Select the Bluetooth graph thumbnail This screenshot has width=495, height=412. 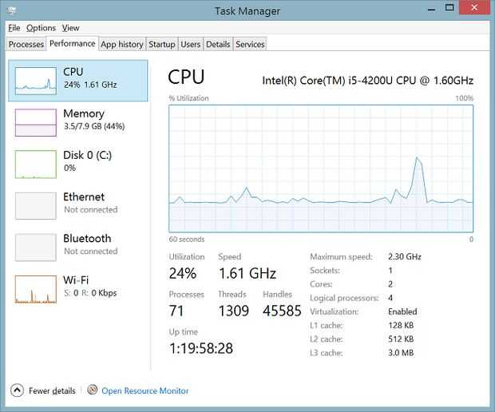[36, 247]
